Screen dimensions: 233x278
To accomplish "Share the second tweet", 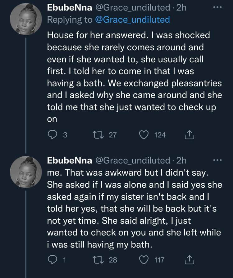I will pyautogui.click(x=190, y=259).
